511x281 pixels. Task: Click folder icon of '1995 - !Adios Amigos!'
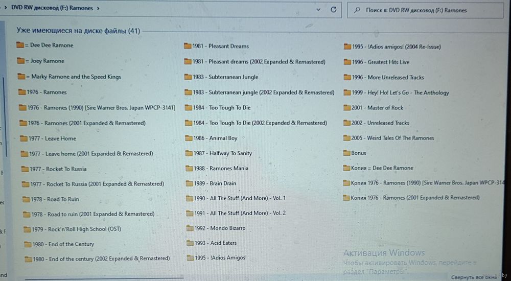[x=191, y=258]
